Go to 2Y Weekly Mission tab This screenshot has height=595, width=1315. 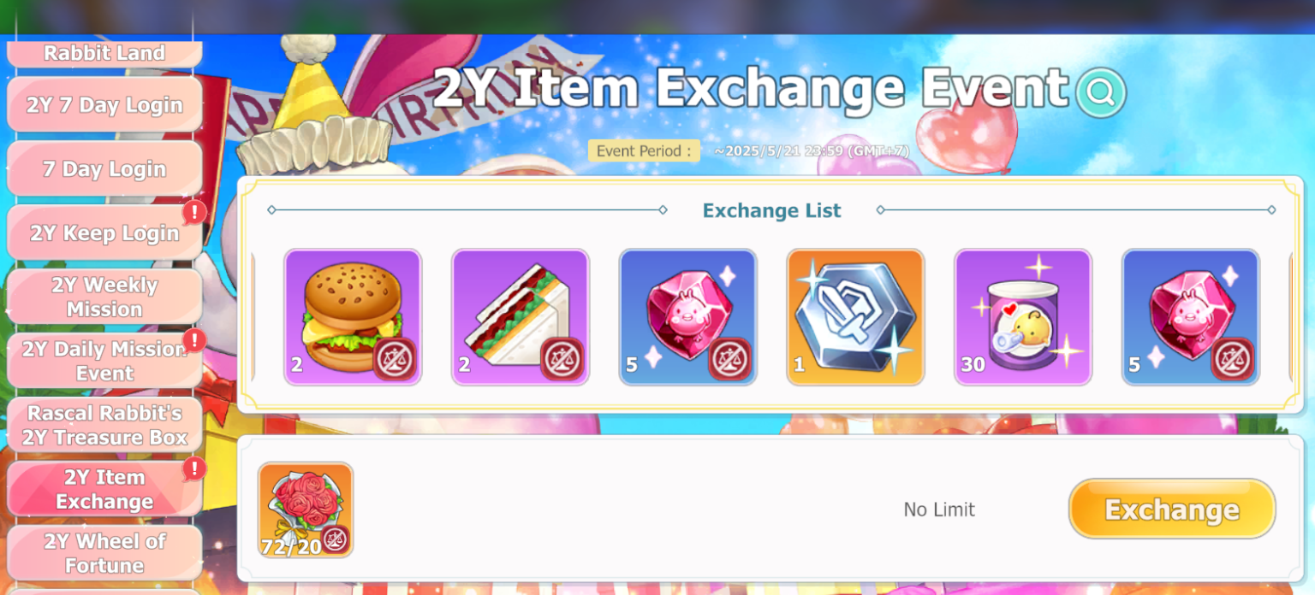[104, 297]
